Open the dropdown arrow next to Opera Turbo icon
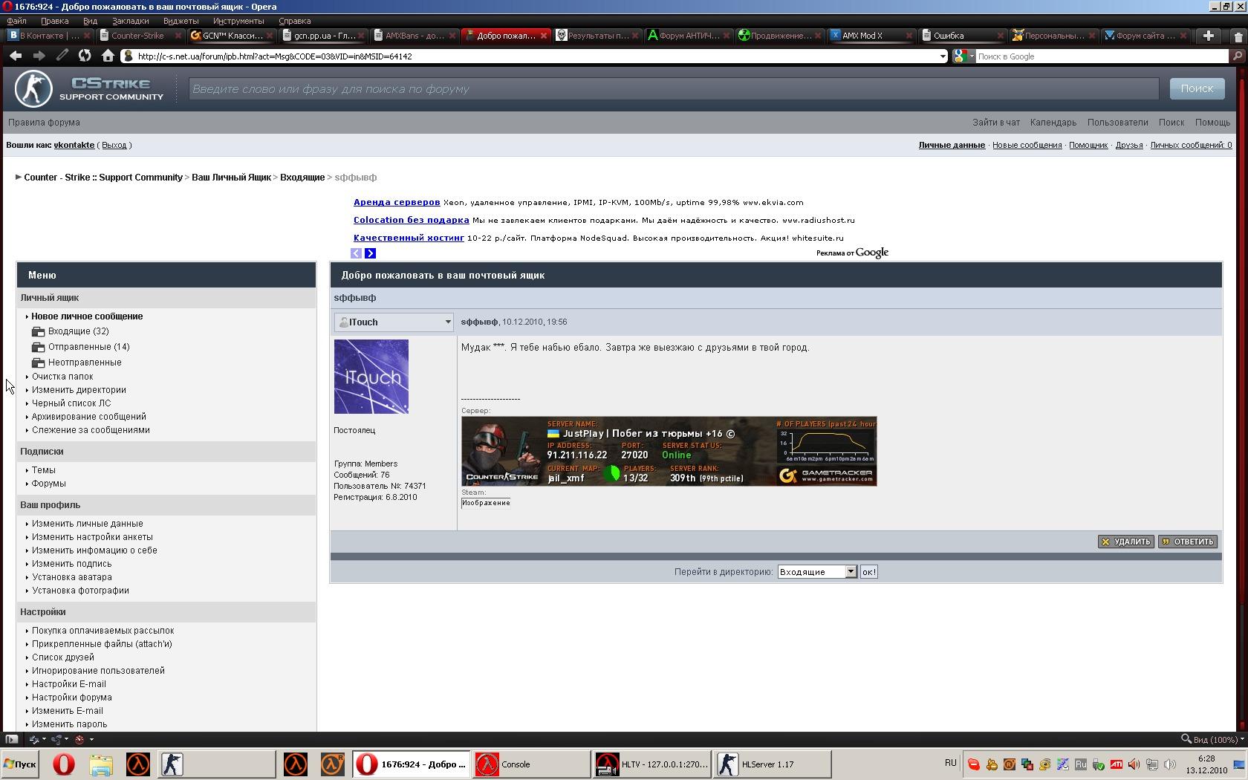The height and width of the screenshot is (780, 1248). (91, 739)
